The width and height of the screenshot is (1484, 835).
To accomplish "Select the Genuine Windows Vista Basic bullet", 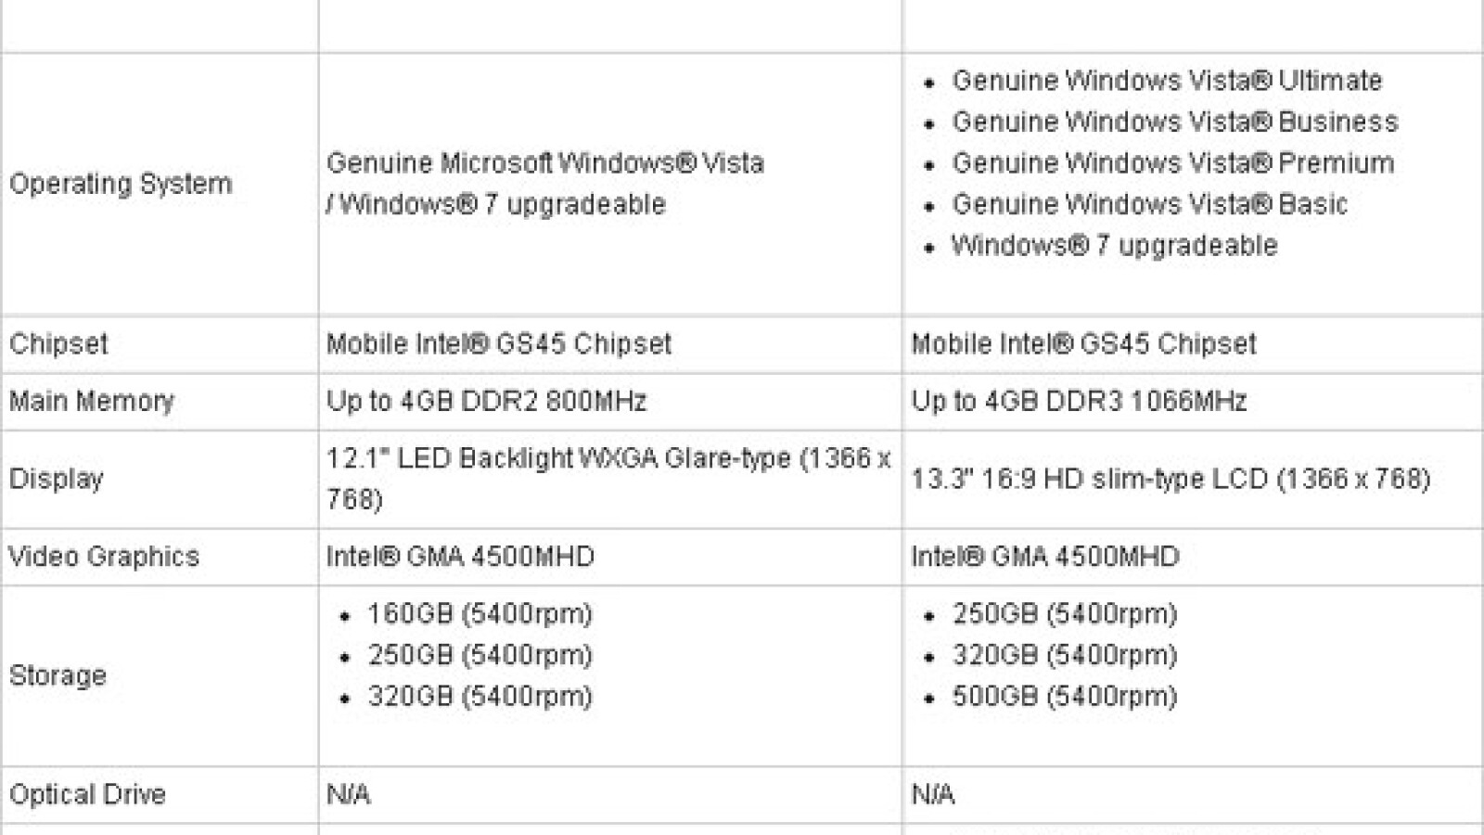I will [x=1149, y=204].
